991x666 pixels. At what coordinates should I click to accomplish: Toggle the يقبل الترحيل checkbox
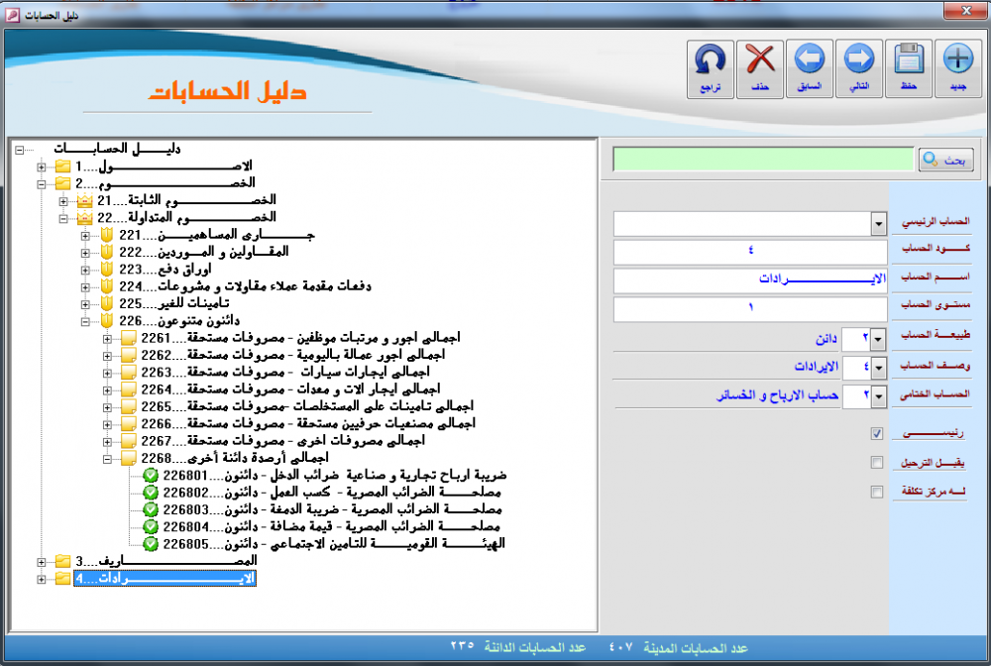(x=877, y=463)
